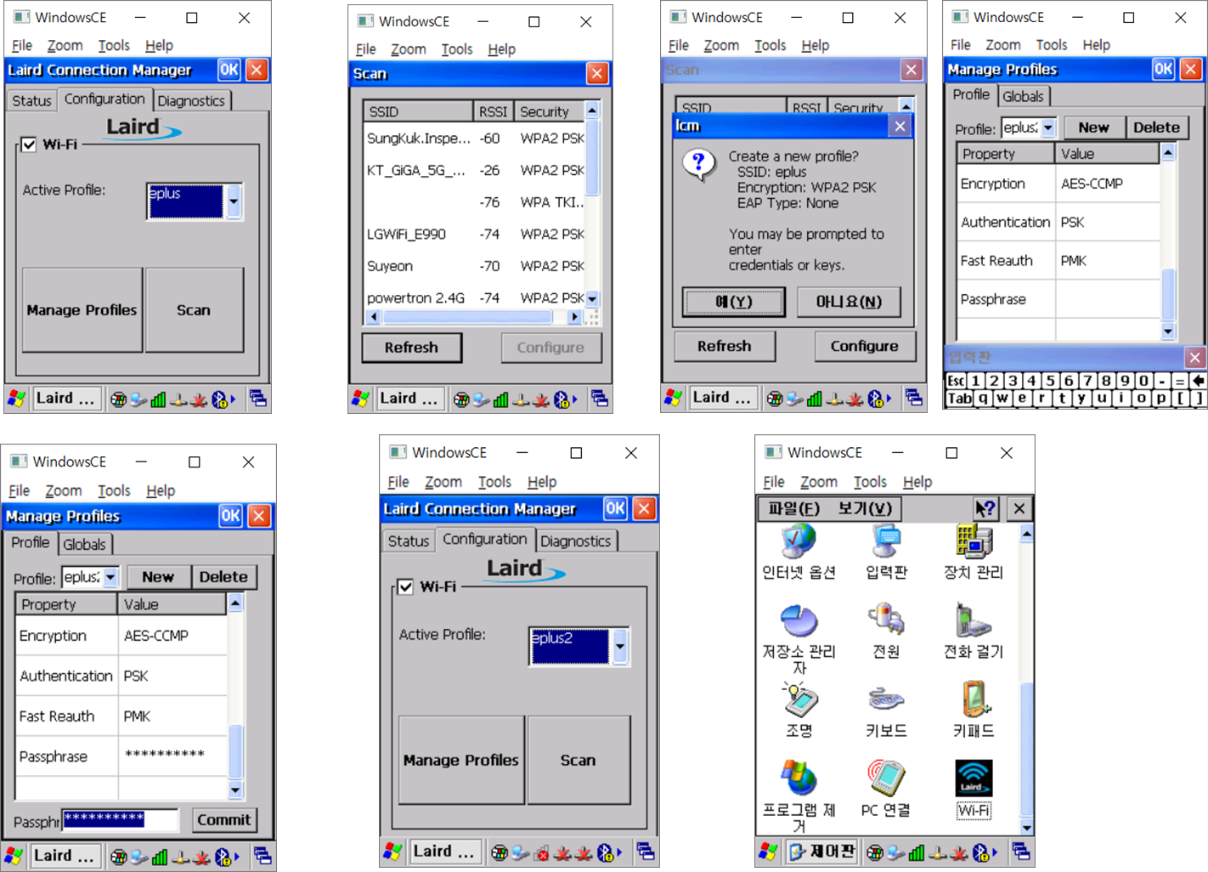Click 제어판 taskbar button in control panel window
The width and height of the screenshot is (1208, 872).
tap(821, 852)
